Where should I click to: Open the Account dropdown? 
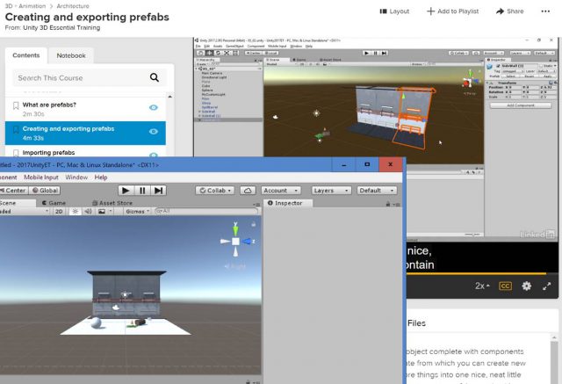(281, 191)
